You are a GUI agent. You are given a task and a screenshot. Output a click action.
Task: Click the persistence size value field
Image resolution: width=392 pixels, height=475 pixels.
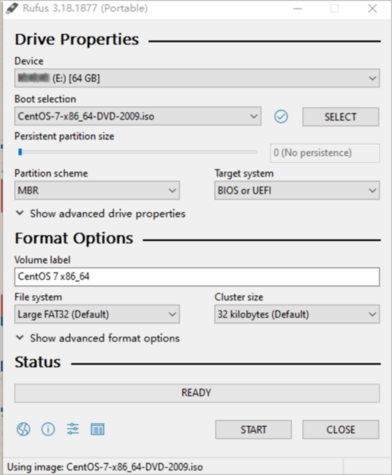[x=325, y=153]
